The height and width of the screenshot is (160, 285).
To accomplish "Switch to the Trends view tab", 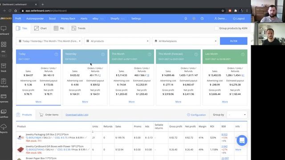I will pyautogui.click(x=78, y=28).
